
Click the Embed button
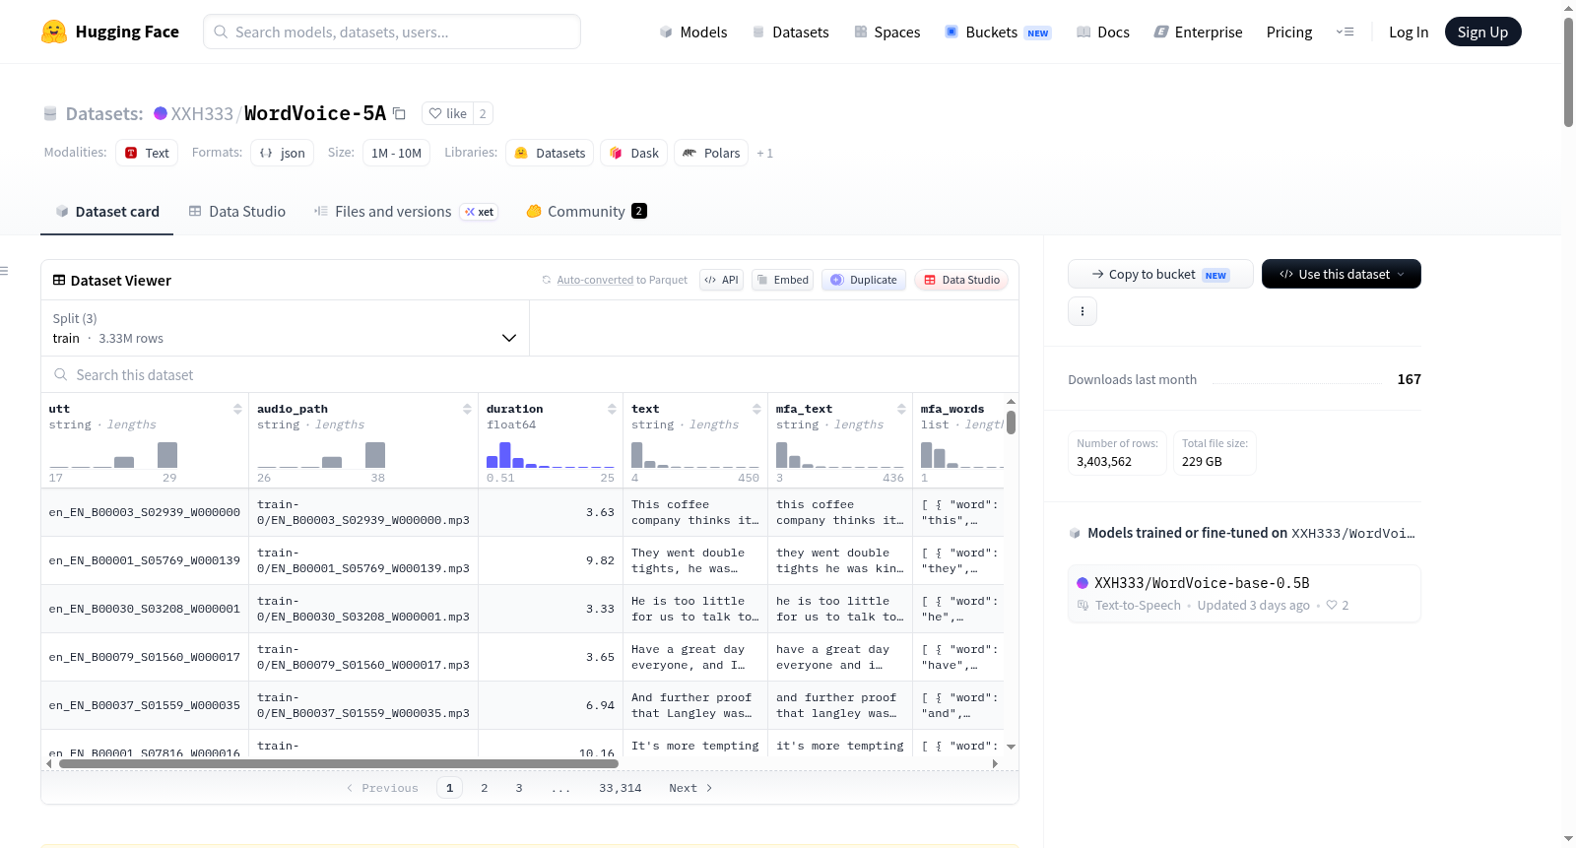tap(783, 280)
